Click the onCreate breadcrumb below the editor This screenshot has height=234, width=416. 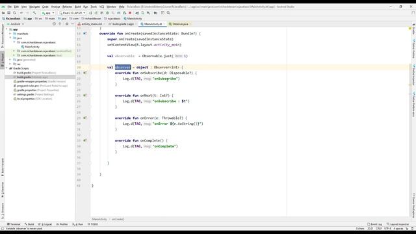click(x=118, y=219)
